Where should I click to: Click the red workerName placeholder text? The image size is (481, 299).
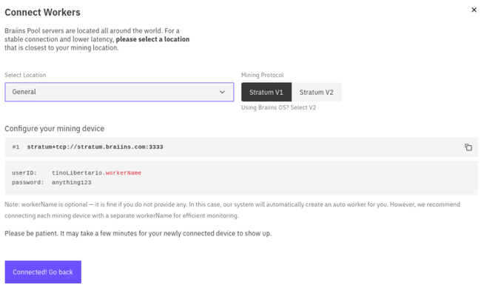(x=123, y=173)
